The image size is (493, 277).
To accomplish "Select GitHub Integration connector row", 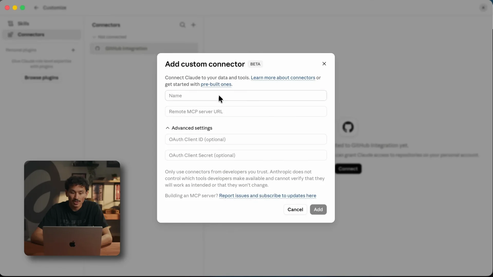I will 144,48.
